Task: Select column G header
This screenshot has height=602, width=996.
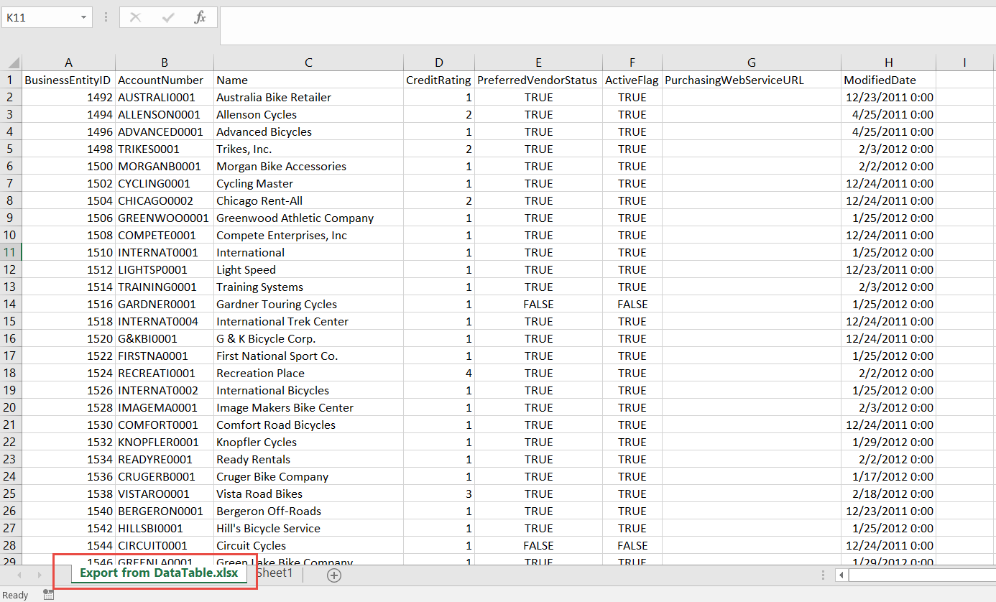Action: coord(752,62)
